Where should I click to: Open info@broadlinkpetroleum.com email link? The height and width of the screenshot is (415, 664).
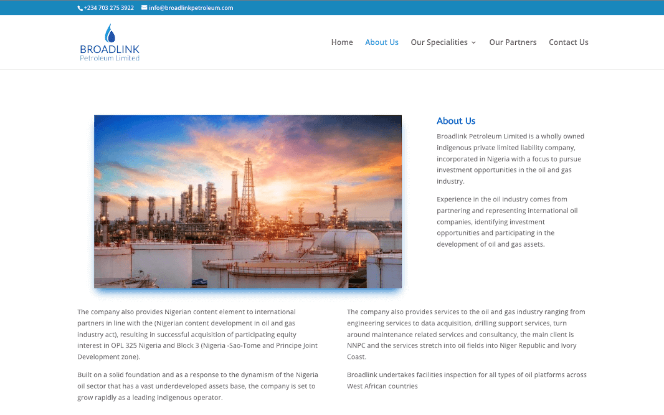[191, 7]
